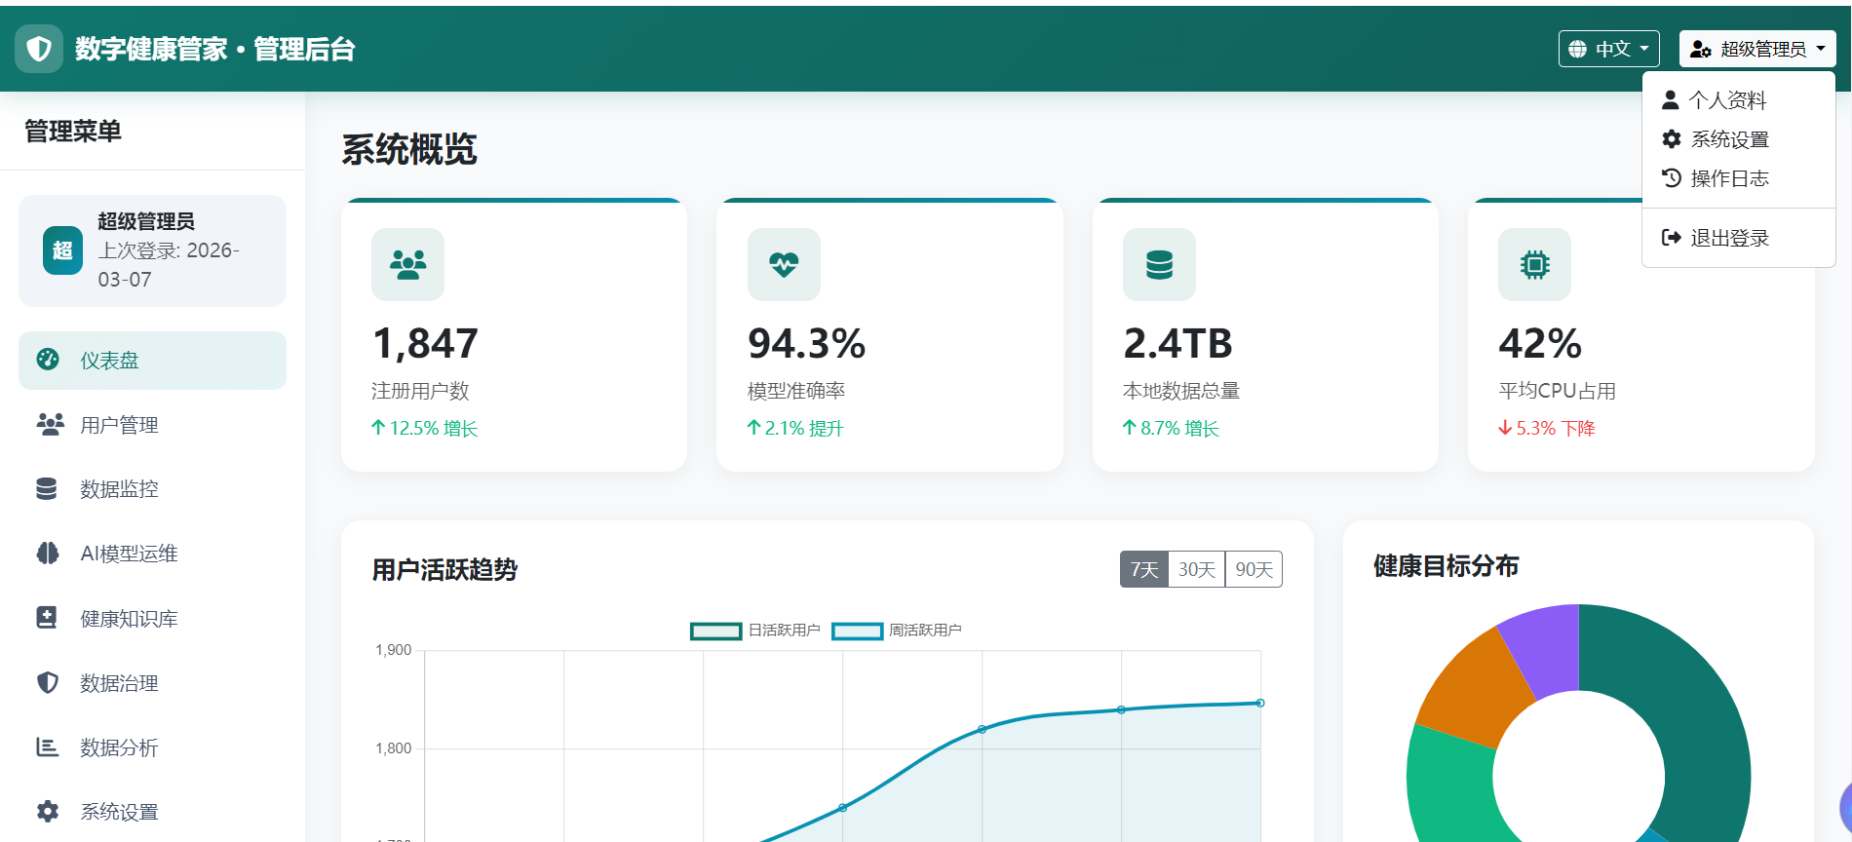Click the gear icon next to 系统设置 in dropdown
The height and width of the screenshot is (842, 1852).
point(1672,139)
